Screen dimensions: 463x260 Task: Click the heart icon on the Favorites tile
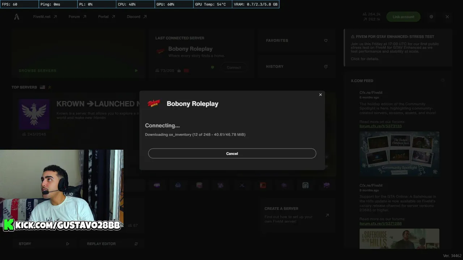(x=326, y=40)
